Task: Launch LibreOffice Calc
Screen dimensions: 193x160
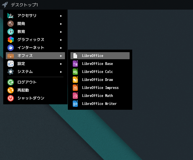Action: (100, 72)
